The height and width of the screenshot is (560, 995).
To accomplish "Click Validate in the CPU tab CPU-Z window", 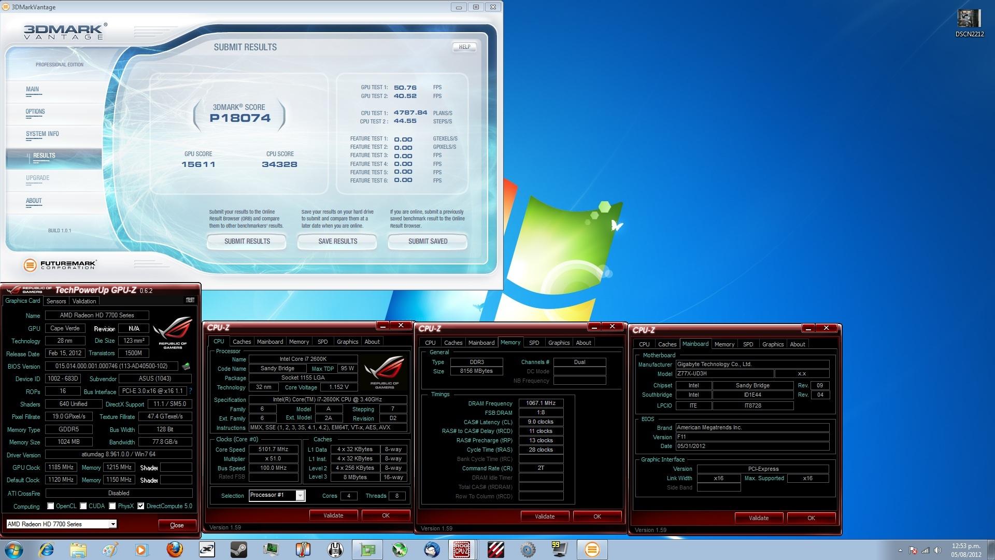I will point(333,515).
